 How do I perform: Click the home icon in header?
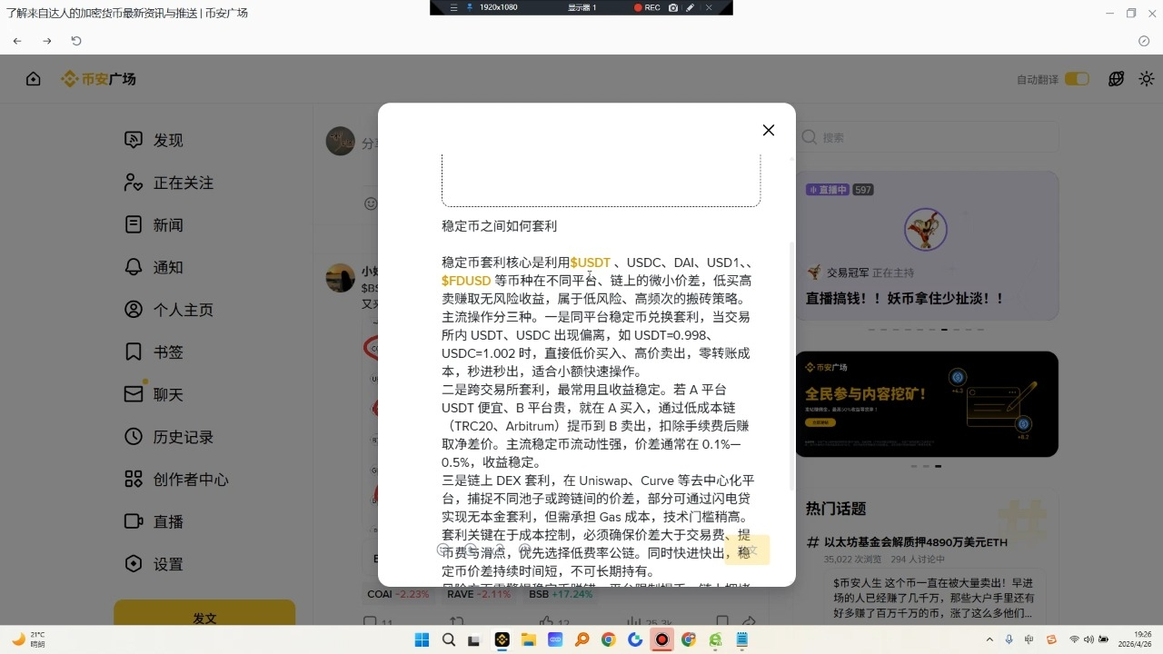[34, 79]
